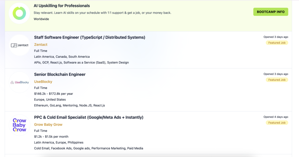Click Featured Job badge on UseBlocky listing
This screenshot has height=157, width=299.
(277, 80)
